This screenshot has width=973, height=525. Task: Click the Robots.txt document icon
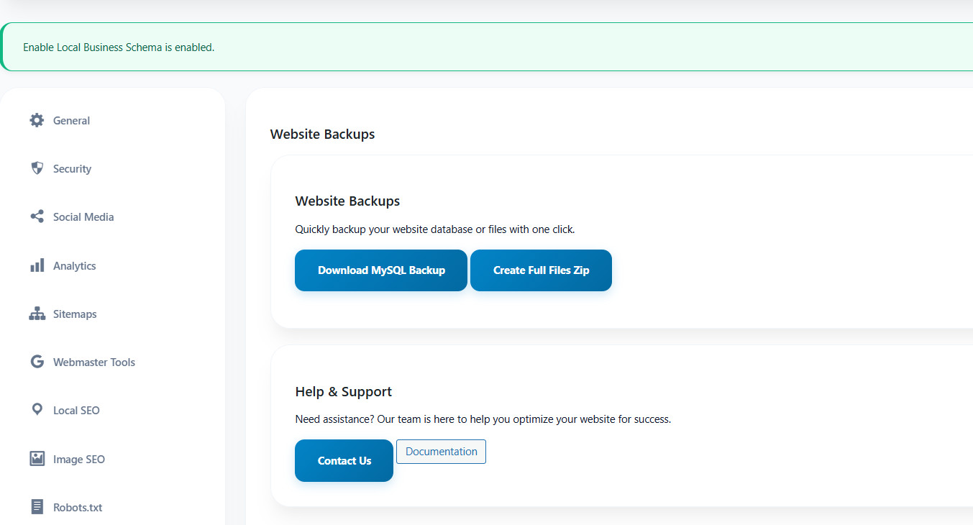[x=37, y=507]
